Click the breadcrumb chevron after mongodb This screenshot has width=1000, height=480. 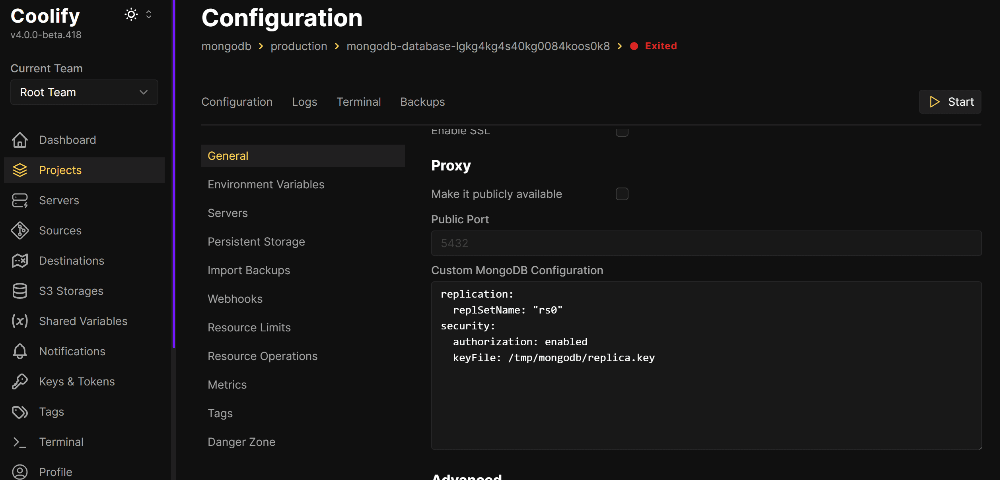(x=261, y=46)
